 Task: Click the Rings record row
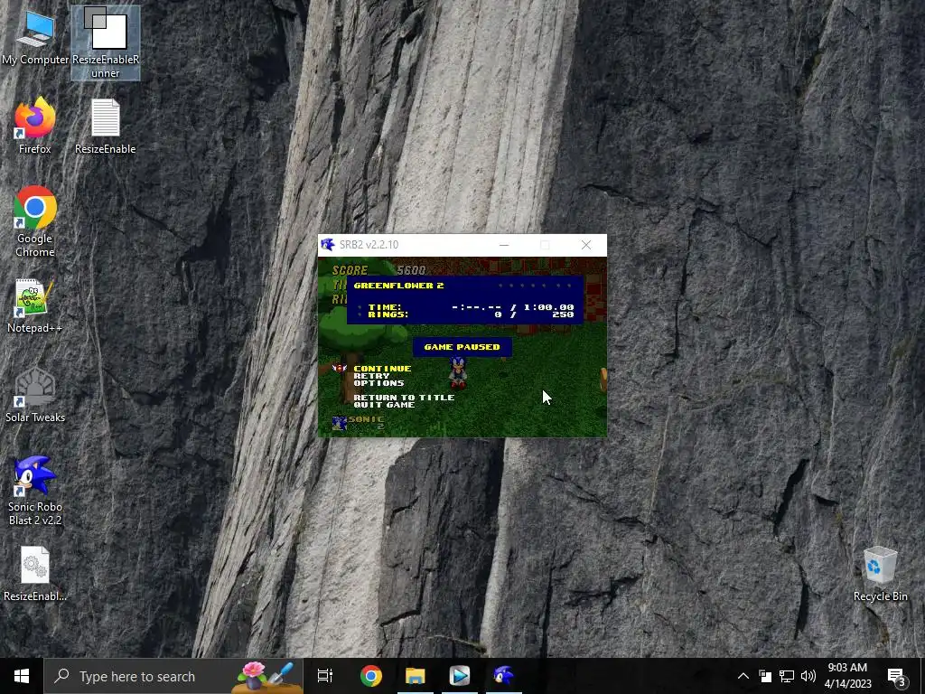coord(471,314)
